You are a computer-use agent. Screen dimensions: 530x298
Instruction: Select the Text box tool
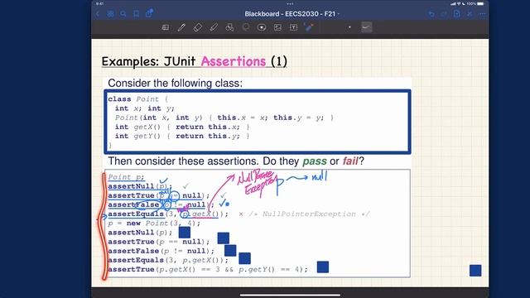coord(293,27)
